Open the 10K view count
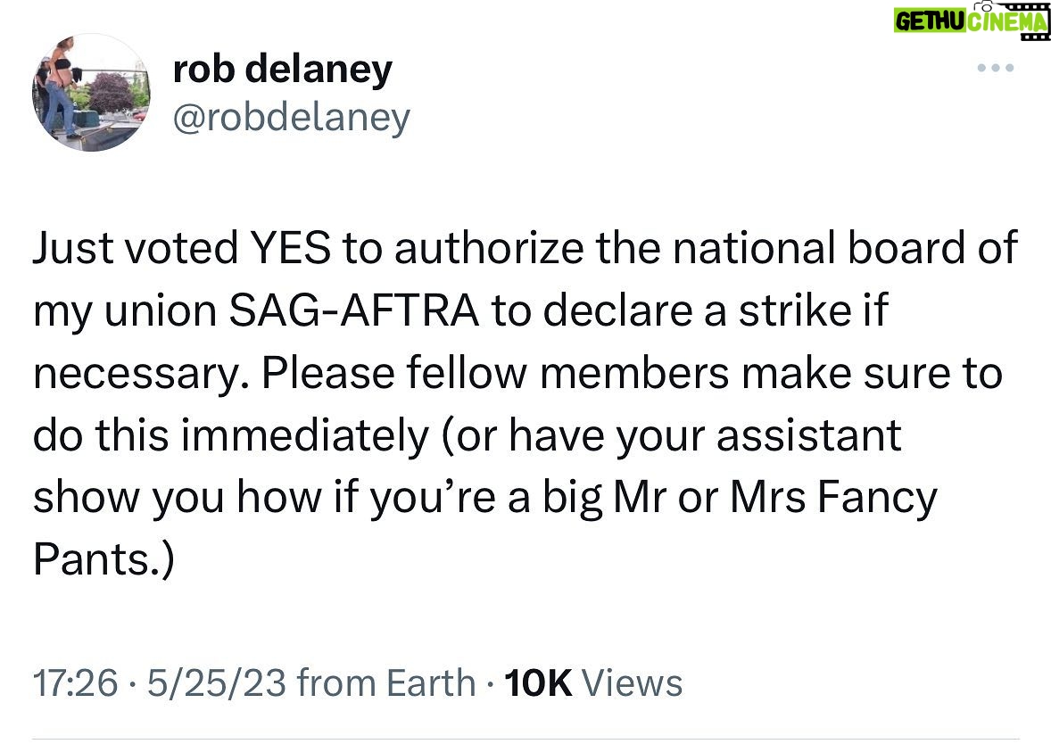 538,683
